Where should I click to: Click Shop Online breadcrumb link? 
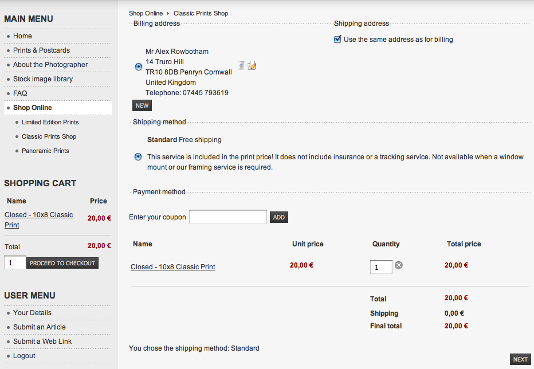(x=146, y=13)
